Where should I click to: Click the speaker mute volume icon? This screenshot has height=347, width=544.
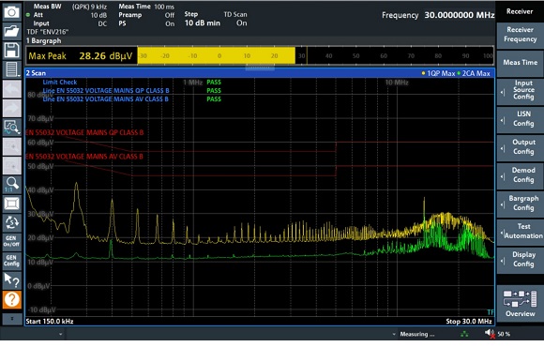pyautogui.click(x=490, y=334)
